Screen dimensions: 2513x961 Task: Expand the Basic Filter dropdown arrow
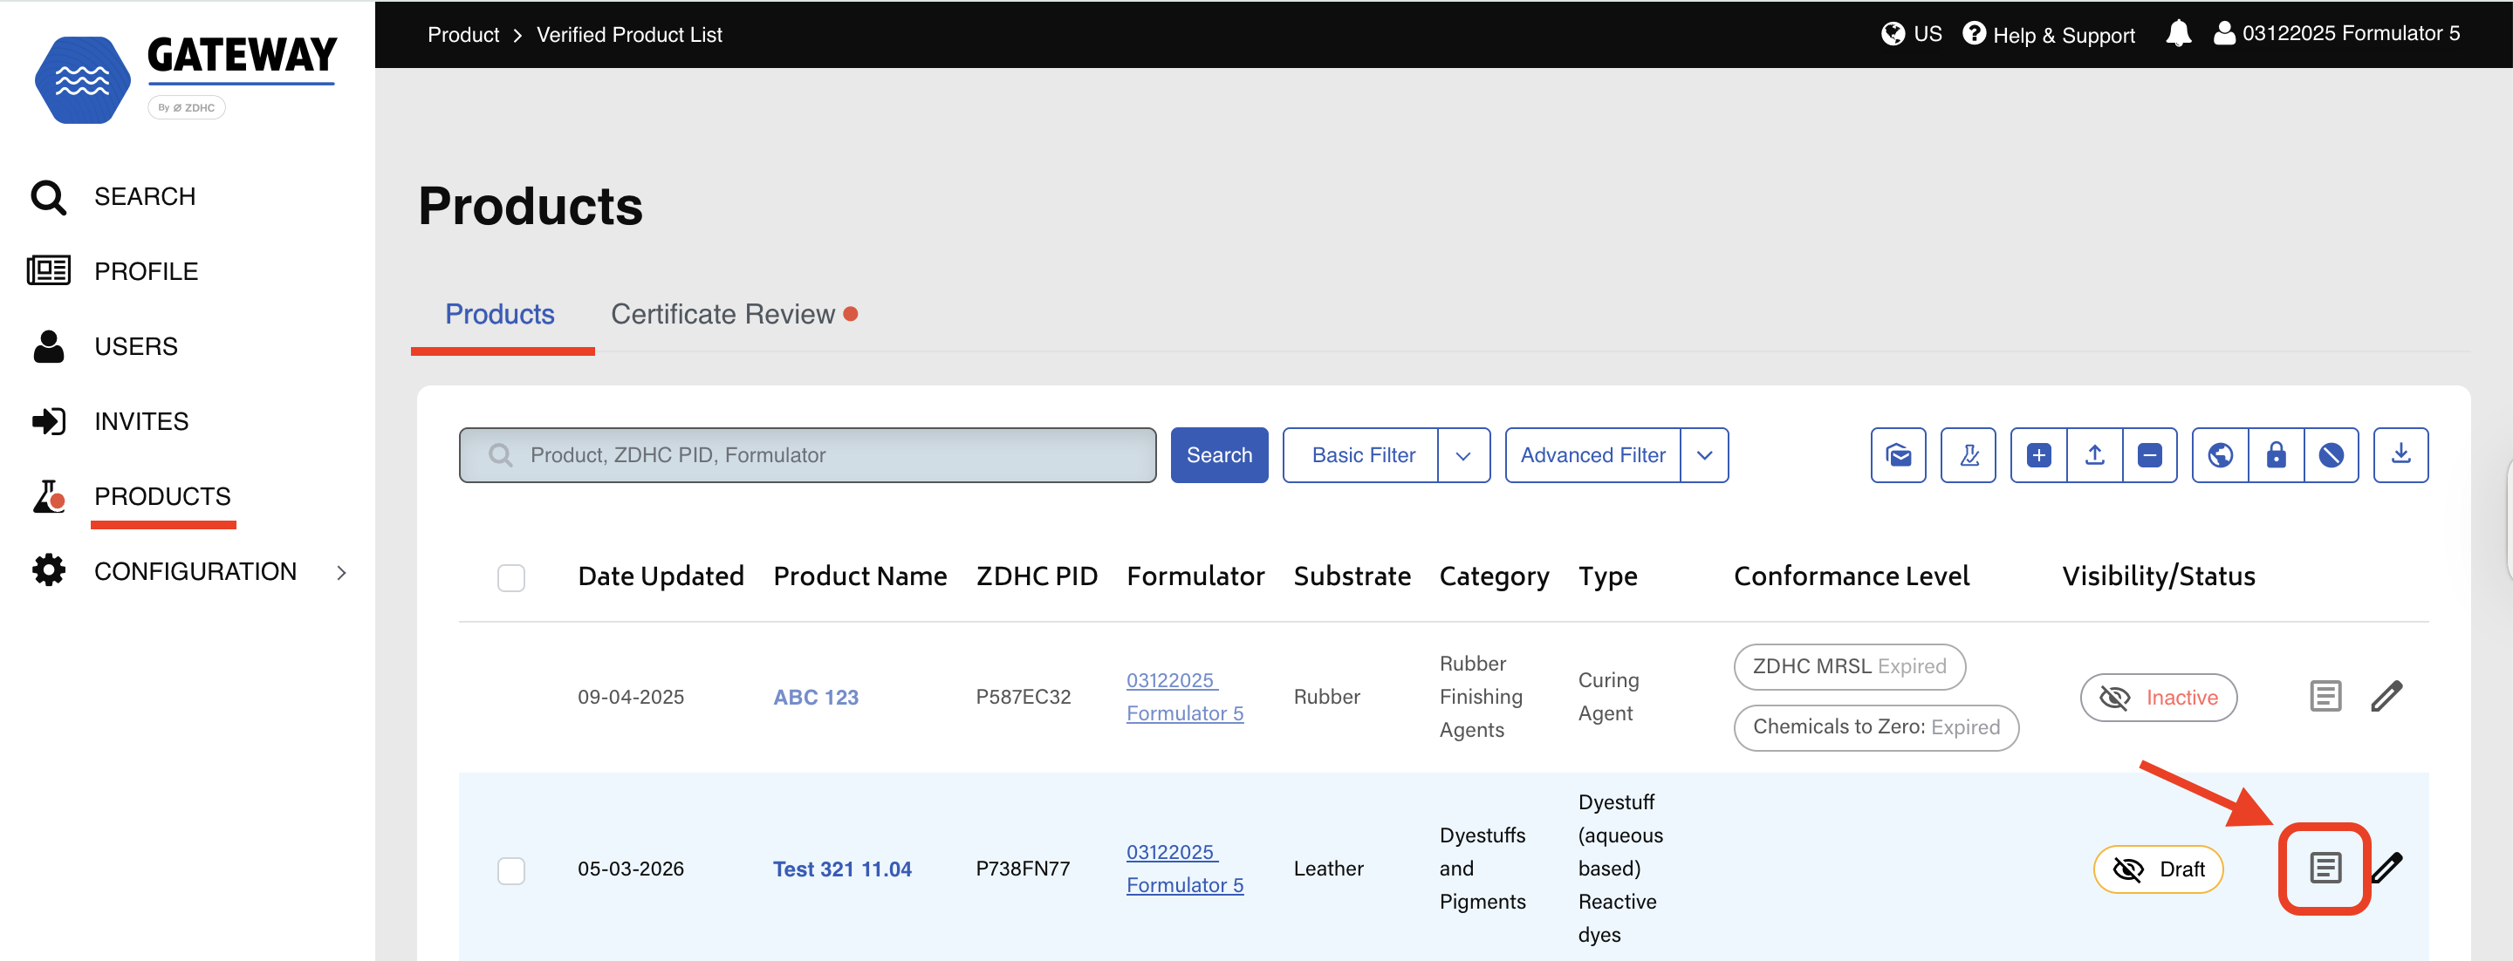[1463, 454]
